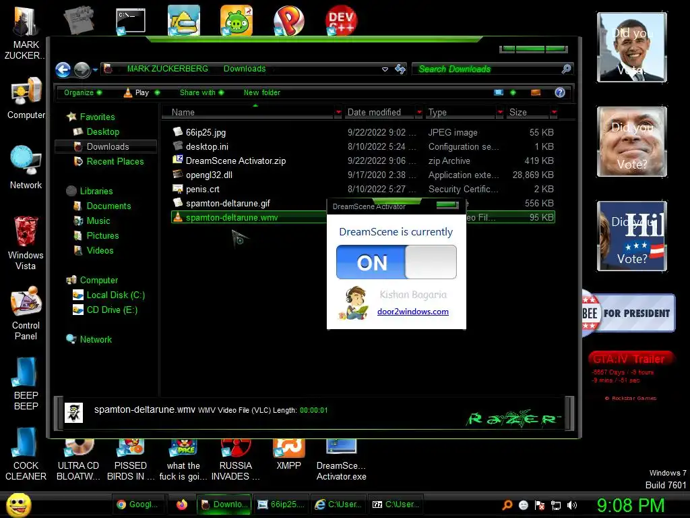690x518 pixels.
Task: Select desktop.ini file
Action: 363,146
